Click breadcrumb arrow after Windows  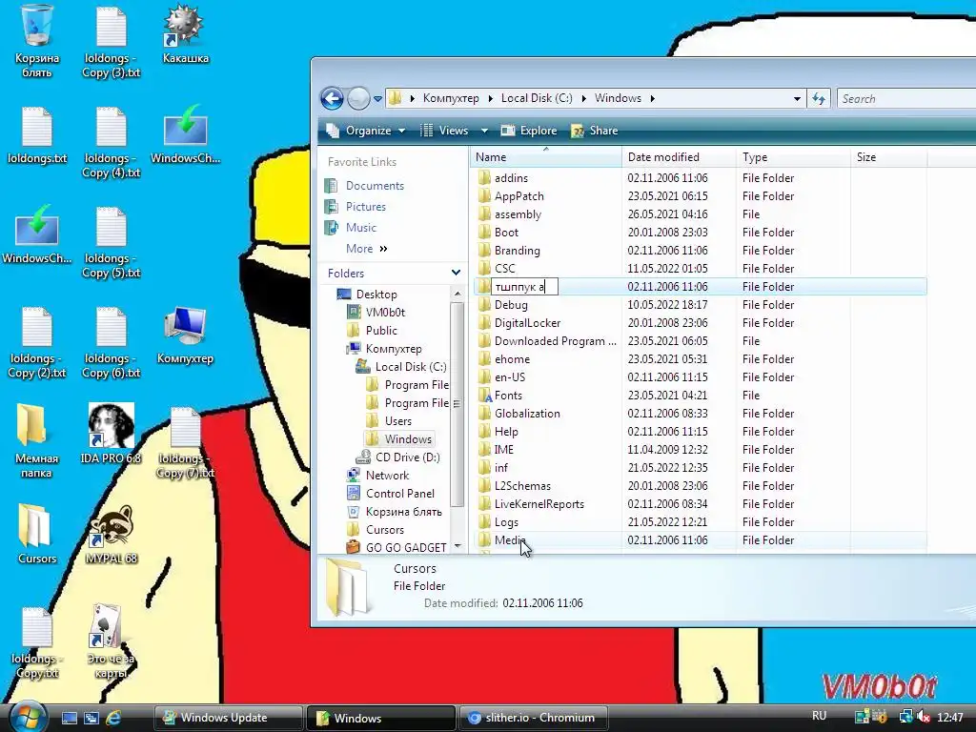[x=652, y=98]
